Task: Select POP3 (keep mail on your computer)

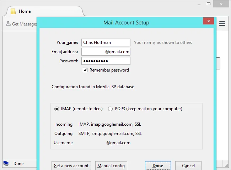Action: (x=110, y=109)
